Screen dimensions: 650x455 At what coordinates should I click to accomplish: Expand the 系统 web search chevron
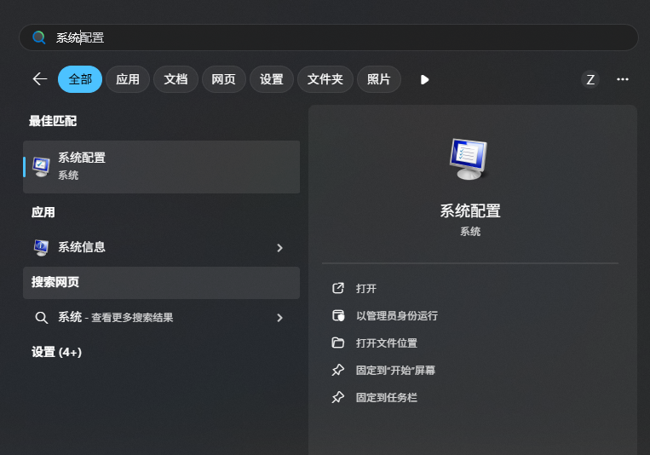[x=279, y=318]
